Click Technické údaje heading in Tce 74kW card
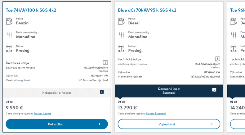This screenshot has height=135, width=245. tap(17, 63)
